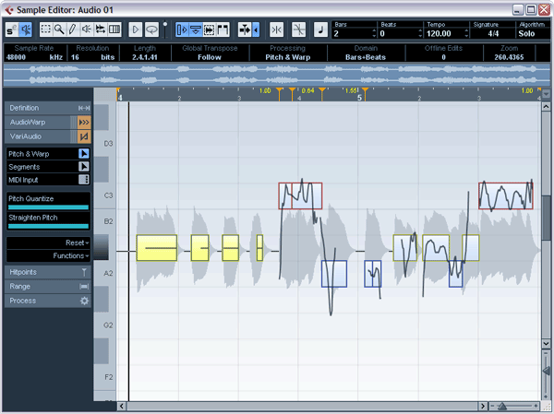Enable the MIDI Input toggle
Viewport: 554px width, 414px height.
click(83, 180)
